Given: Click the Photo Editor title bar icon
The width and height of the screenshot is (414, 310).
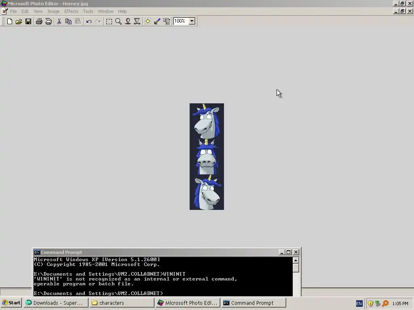Looking at the screenshot, I should coord(4,4).
